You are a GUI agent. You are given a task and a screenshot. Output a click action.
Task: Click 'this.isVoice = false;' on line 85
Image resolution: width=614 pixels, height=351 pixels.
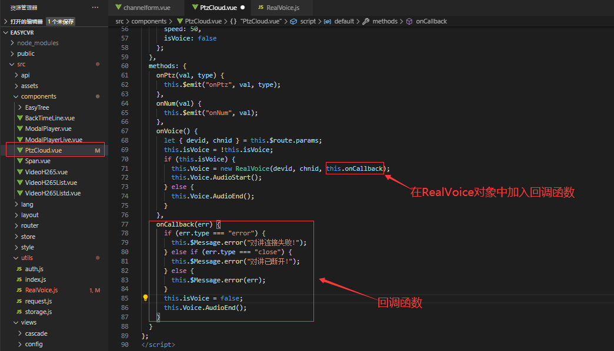pyautogui.click(x=203, y=298)
